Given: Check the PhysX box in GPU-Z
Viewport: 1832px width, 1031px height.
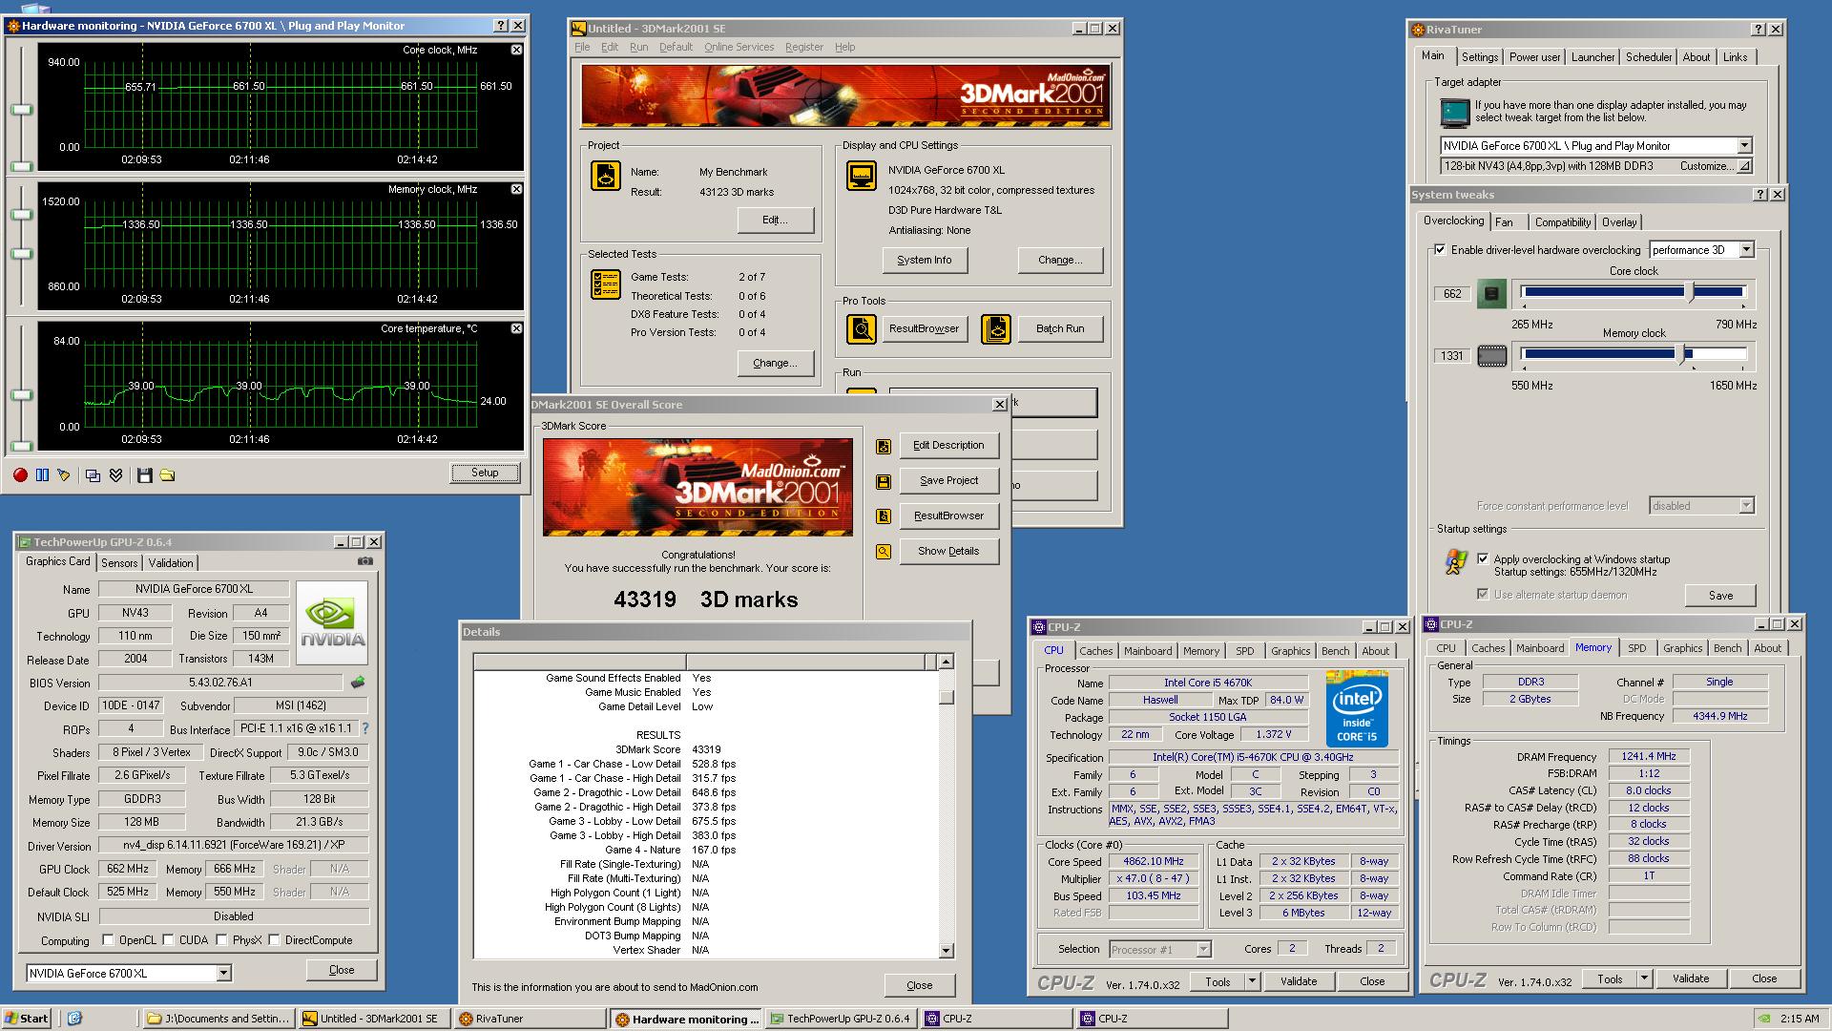Looking at the screenshot, I should pyautogui.click(x=221, y=940).
